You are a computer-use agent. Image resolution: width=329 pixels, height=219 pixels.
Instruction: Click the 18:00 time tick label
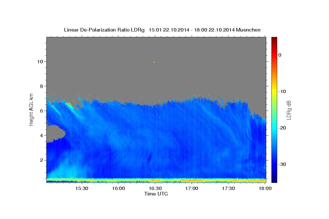[x=265, y=188]
